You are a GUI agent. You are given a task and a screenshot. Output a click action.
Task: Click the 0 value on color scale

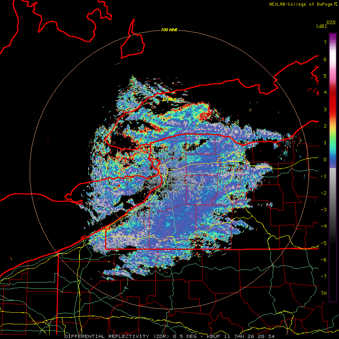[325, 160]
